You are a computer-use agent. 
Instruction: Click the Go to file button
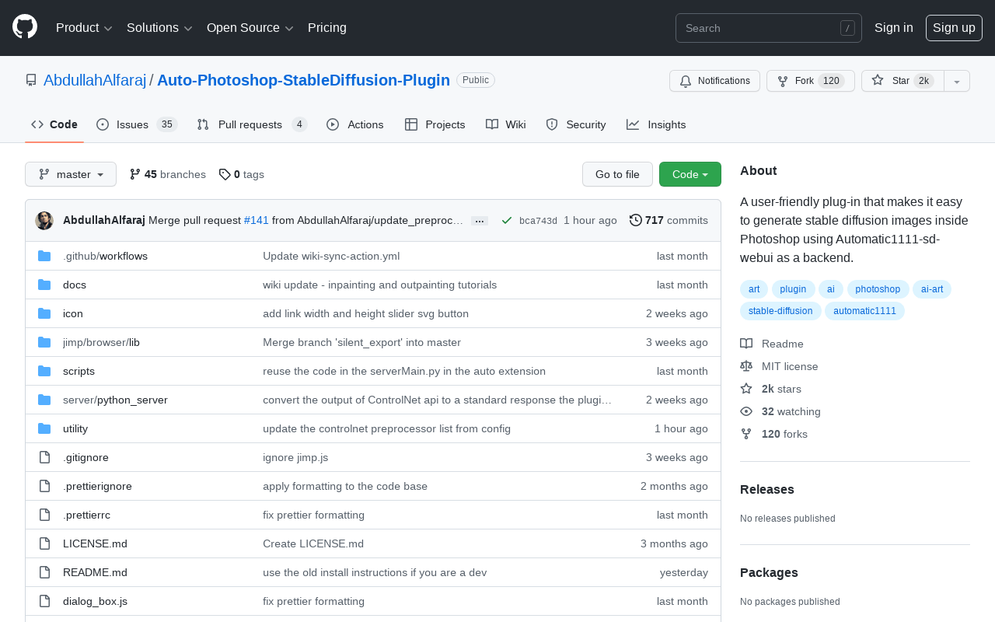(617, 174)
